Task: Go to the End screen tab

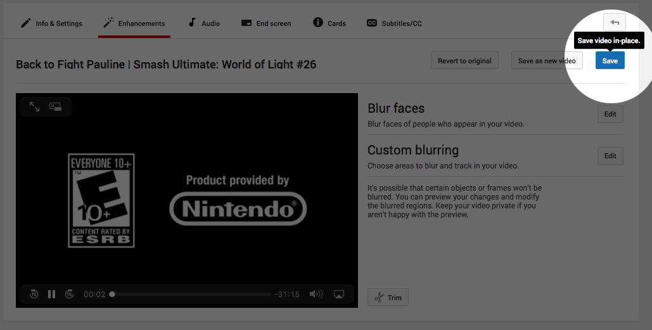Action: tap(266, 23)
